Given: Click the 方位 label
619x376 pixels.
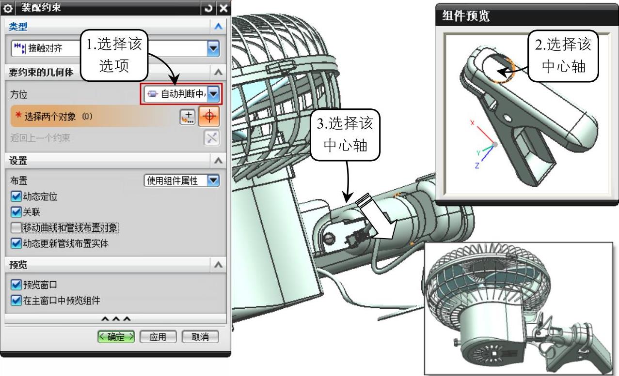Looking at the screenshot, I should 18,95.
